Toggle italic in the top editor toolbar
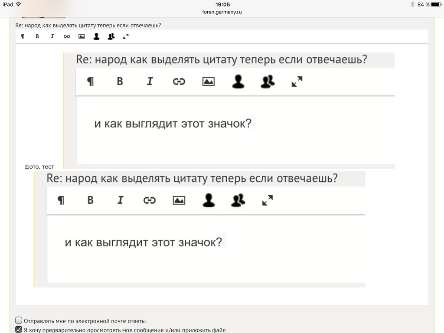The height and width of the screenshot is (333, 444). pyautogui.click(x=52, y=36)
